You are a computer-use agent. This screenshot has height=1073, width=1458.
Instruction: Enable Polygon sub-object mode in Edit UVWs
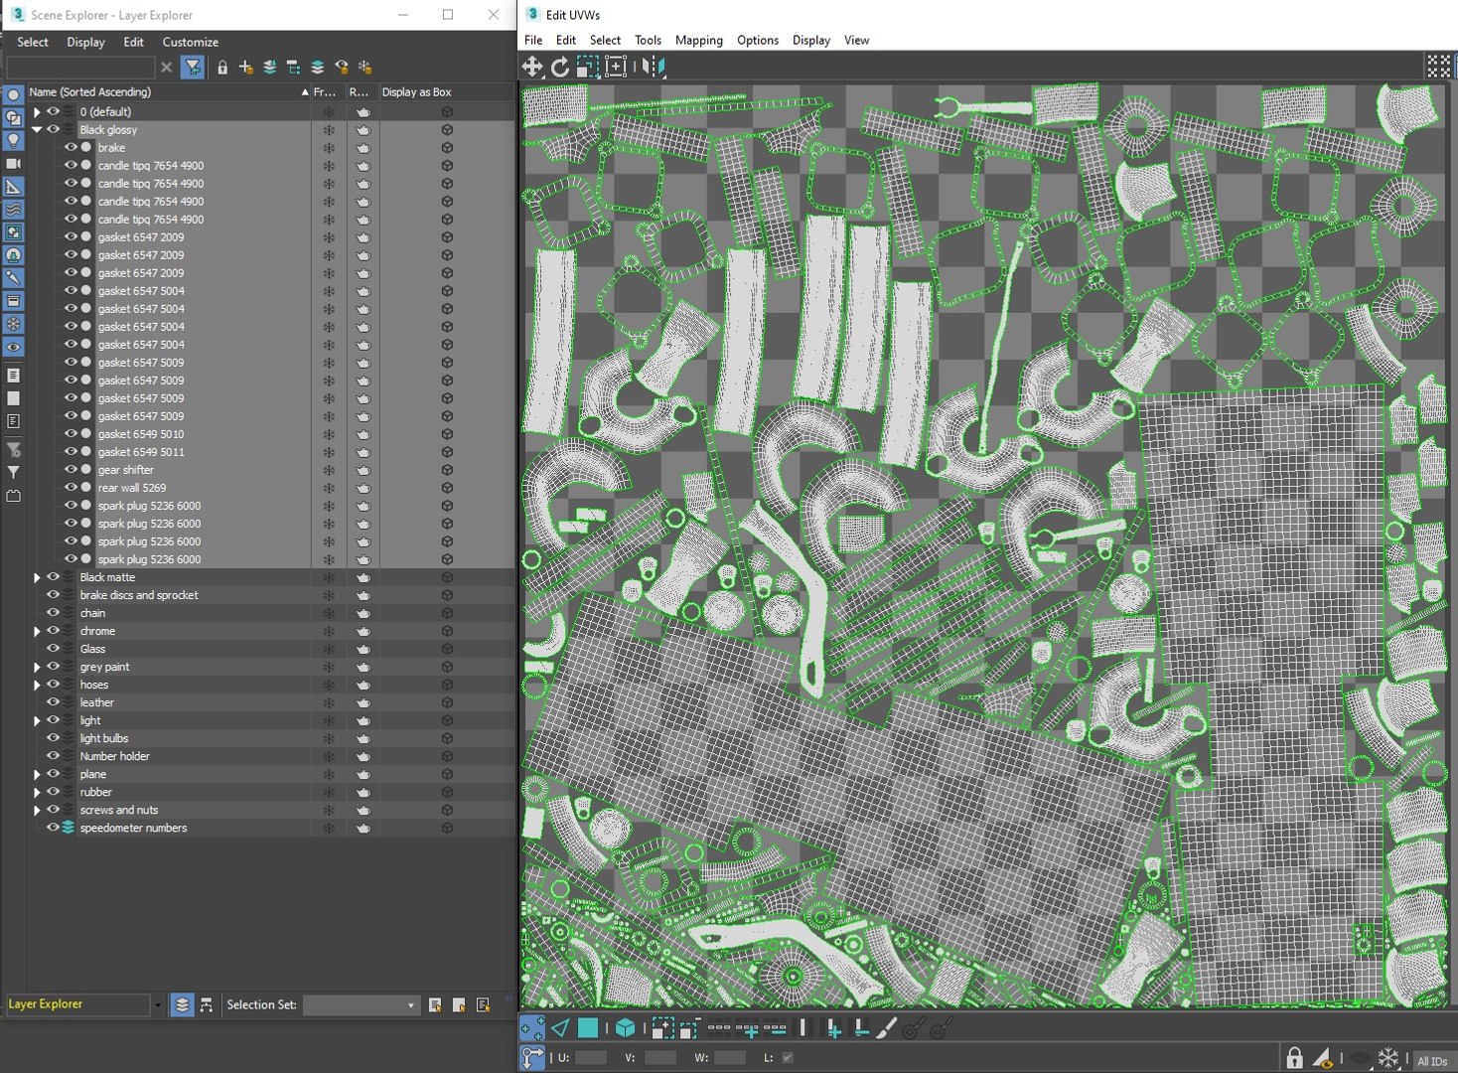[x=588, y=1028]
